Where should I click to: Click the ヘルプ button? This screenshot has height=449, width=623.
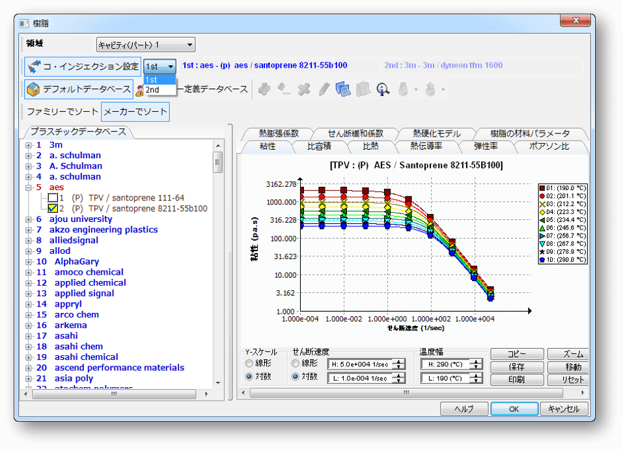point(464,409)
